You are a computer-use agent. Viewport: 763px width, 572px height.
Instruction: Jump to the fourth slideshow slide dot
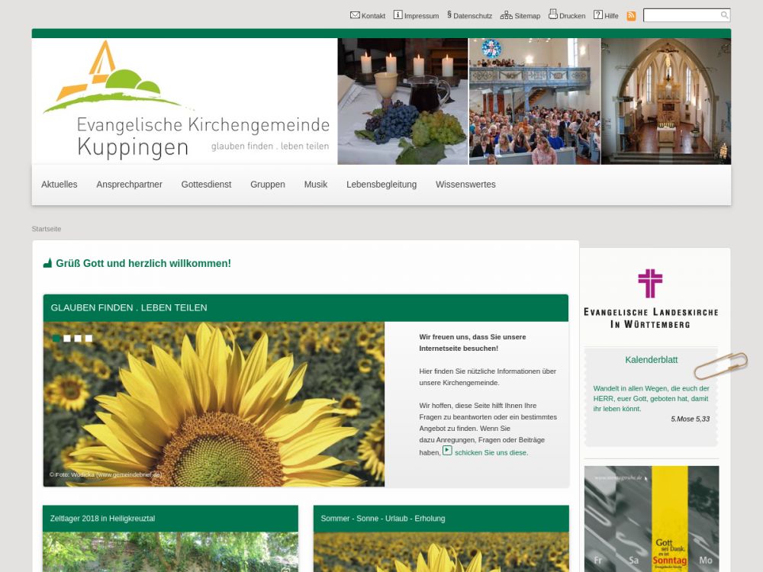(89, 338)
